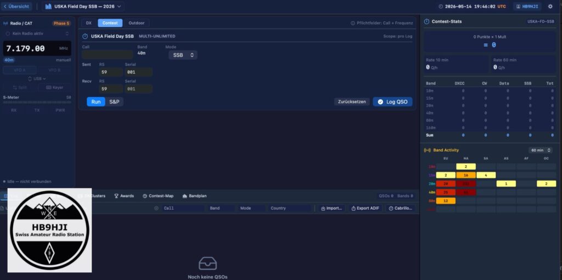Image resolution: width=562 pixels, height=280 pixels.
Task: Click the Recv RS field
Action: pyautogui.click(x=111, y=89)
